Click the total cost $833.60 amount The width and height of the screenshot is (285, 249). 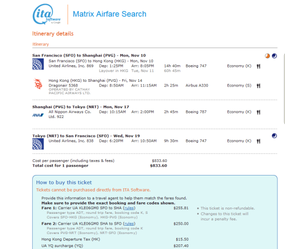pyautogui.click(x=159, y=166)
